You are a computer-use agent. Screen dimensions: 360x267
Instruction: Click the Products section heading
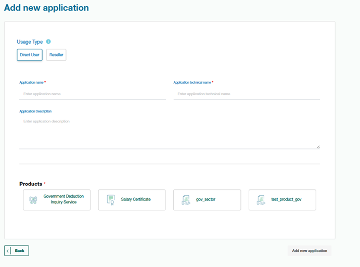(x=31, y=184)
